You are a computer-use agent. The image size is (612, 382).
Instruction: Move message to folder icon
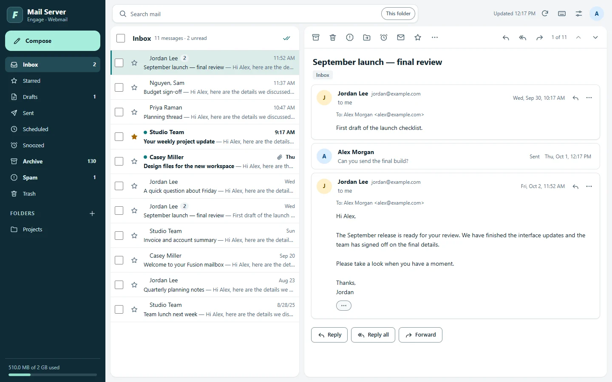(x=367, y=37)
